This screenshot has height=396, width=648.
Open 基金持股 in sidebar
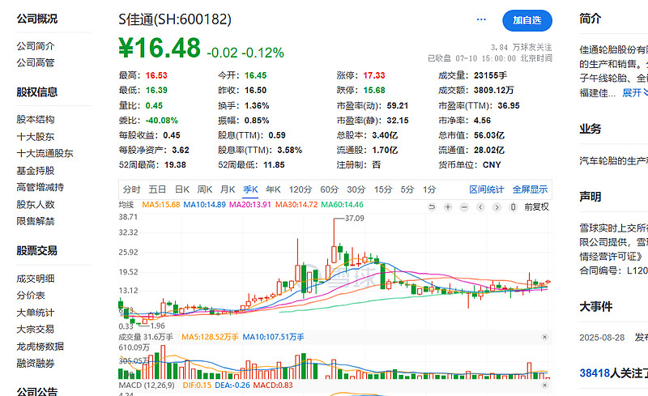(x=36, y=170)
